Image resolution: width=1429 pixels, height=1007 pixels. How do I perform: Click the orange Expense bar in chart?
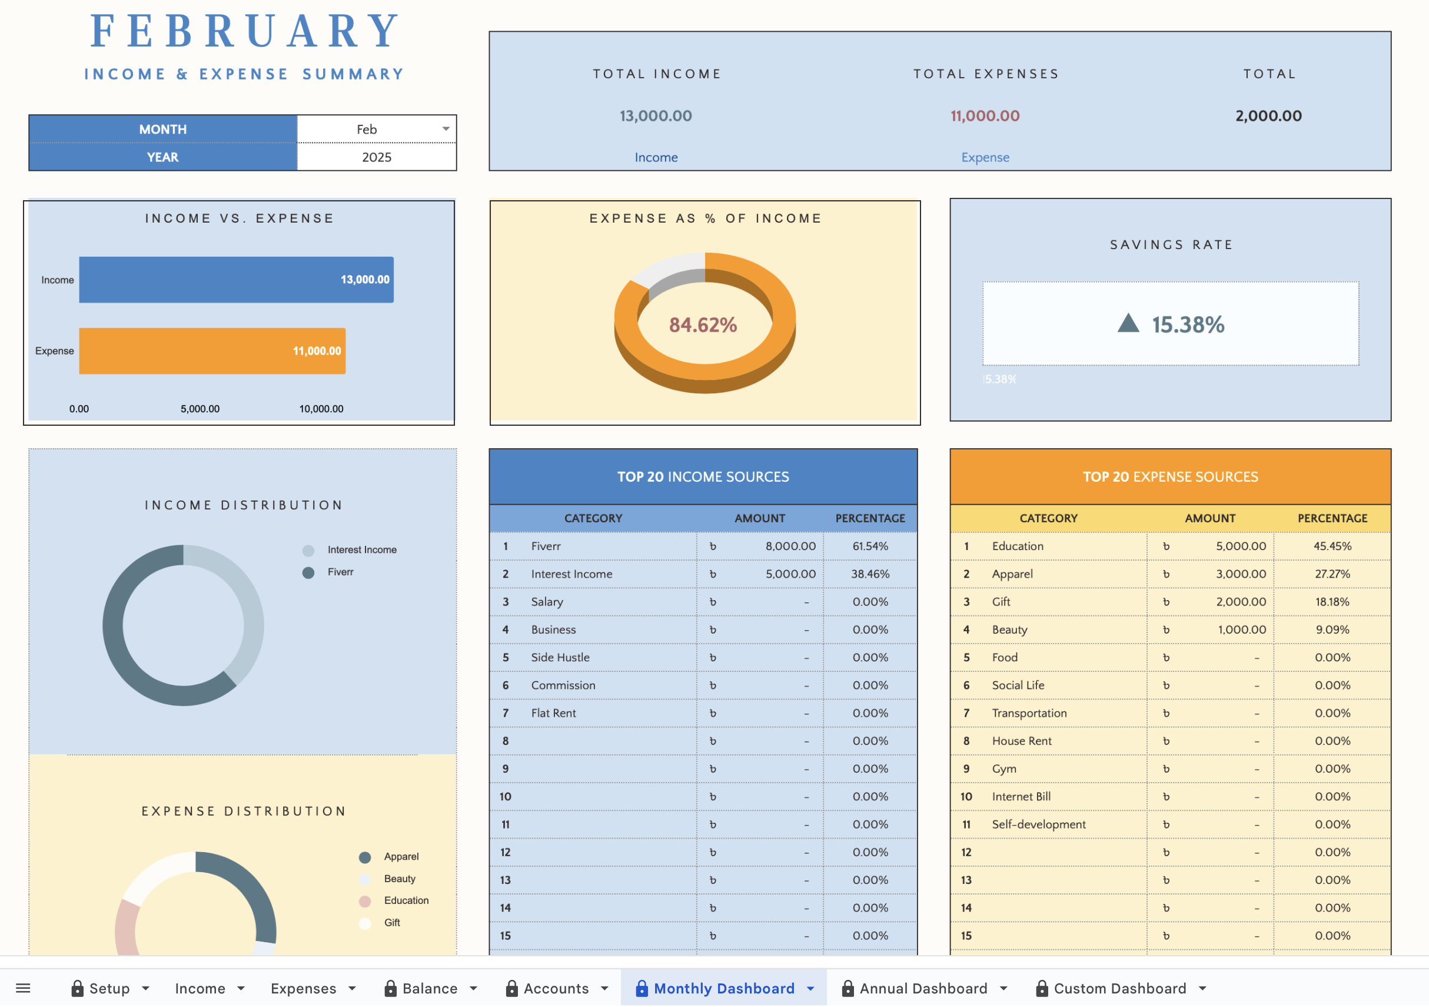click(212, 351)
